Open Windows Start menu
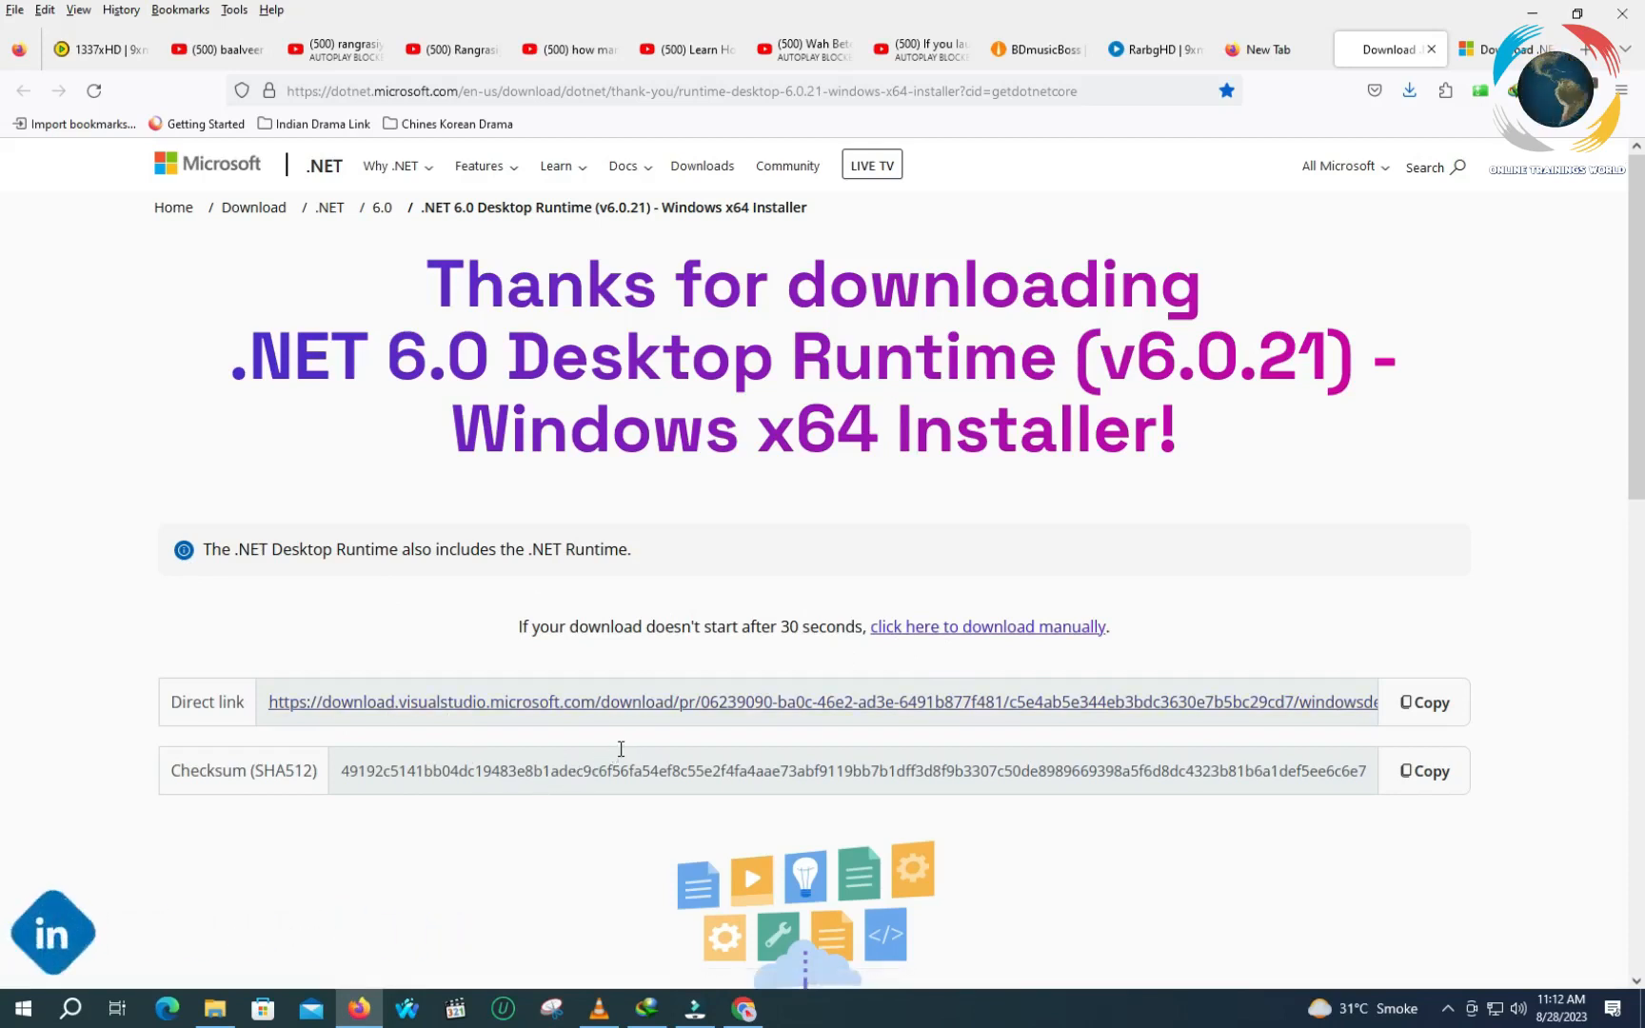1645x1028 pixels. click(x=23, y=1008)
